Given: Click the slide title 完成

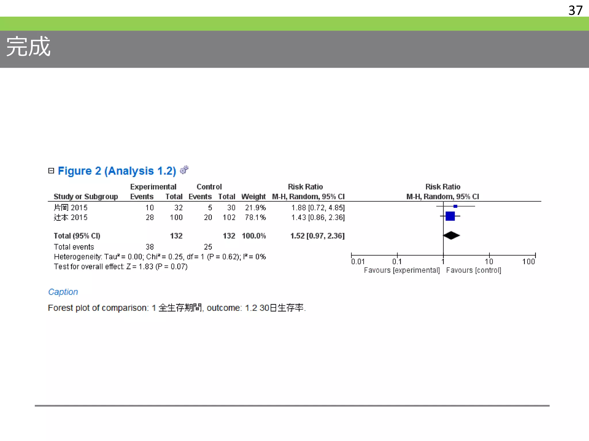Looking at the screenshot, I should (28, 47).
